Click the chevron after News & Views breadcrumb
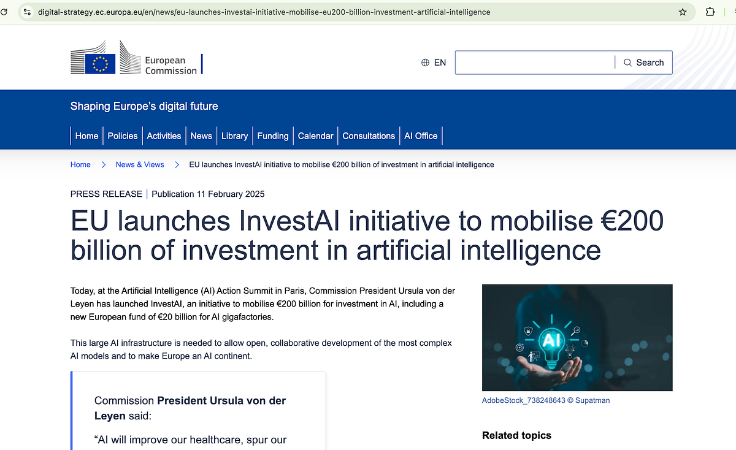 (x=176, y=164)
